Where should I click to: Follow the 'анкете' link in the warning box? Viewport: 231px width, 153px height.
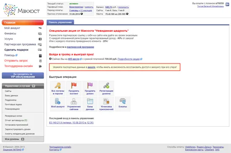point(92,67)
